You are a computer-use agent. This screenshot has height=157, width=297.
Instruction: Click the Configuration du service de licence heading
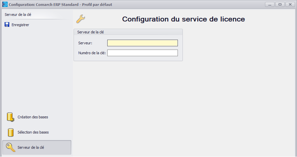[x=183, y=19]
